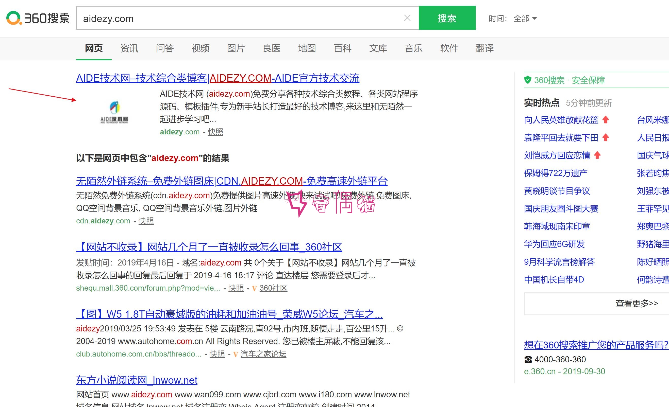669x407 pixels.
Task: Switch to the 问答 tab
Action: 165,48
